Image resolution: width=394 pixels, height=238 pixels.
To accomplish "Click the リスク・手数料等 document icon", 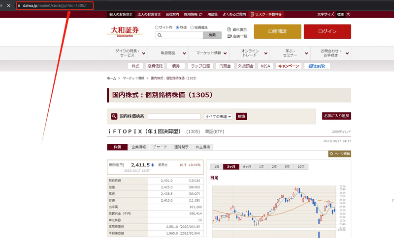I will tap(252, 15).
